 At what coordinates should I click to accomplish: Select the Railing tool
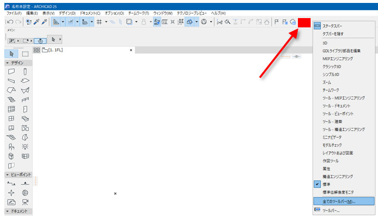25,100
